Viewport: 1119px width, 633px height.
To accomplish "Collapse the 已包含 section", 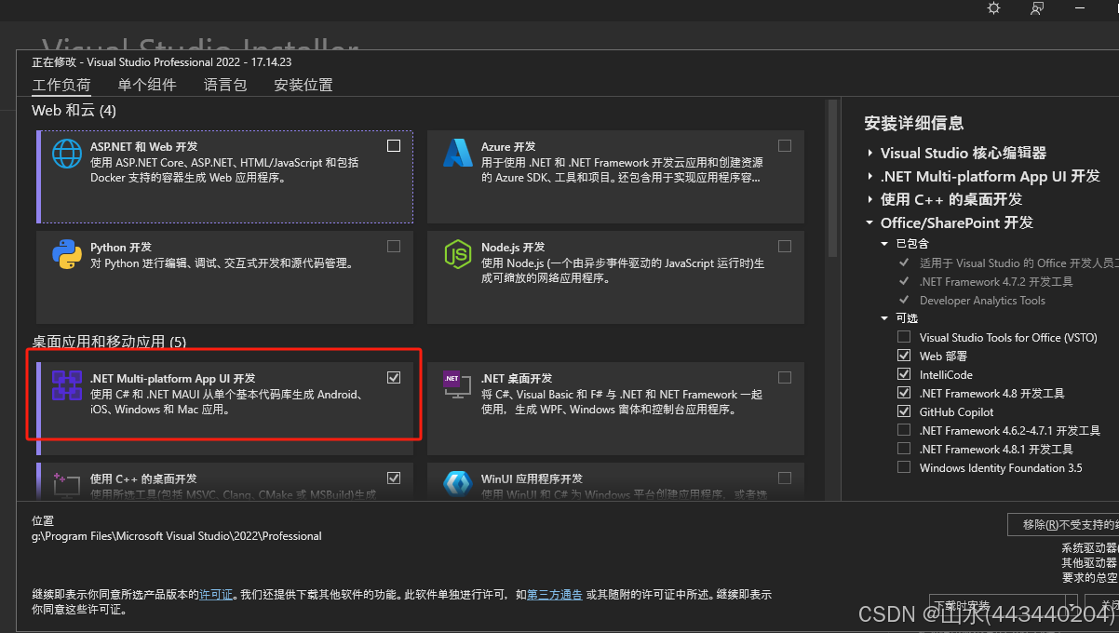I will pos(885,244).
